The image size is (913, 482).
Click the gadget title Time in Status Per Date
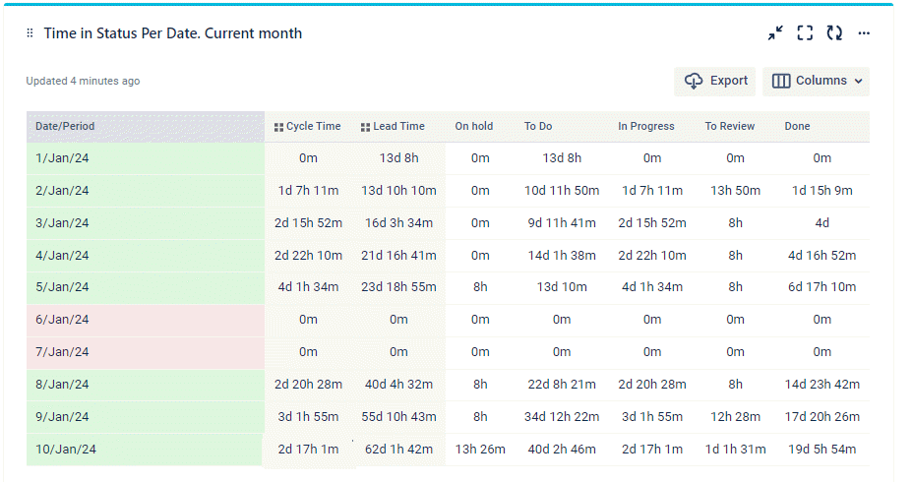(172, 33)
